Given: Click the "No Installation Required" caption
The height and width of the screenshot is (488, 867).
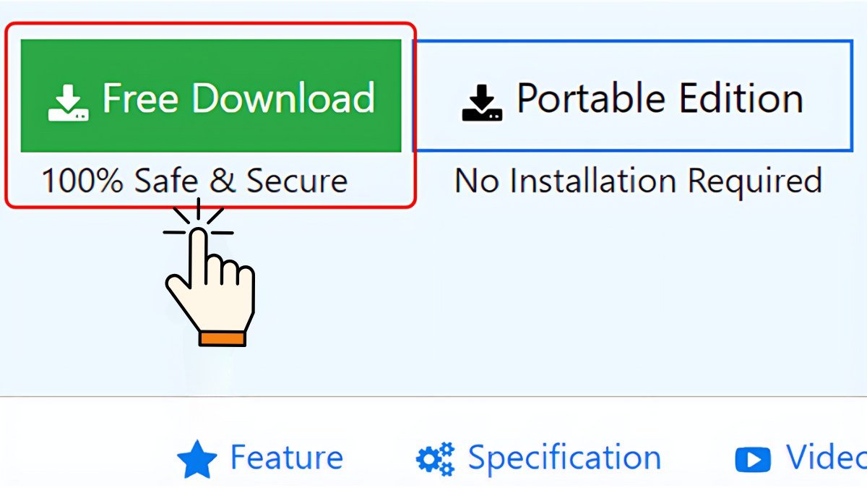Looking at the screenshot, I should (x=638, y=181).
